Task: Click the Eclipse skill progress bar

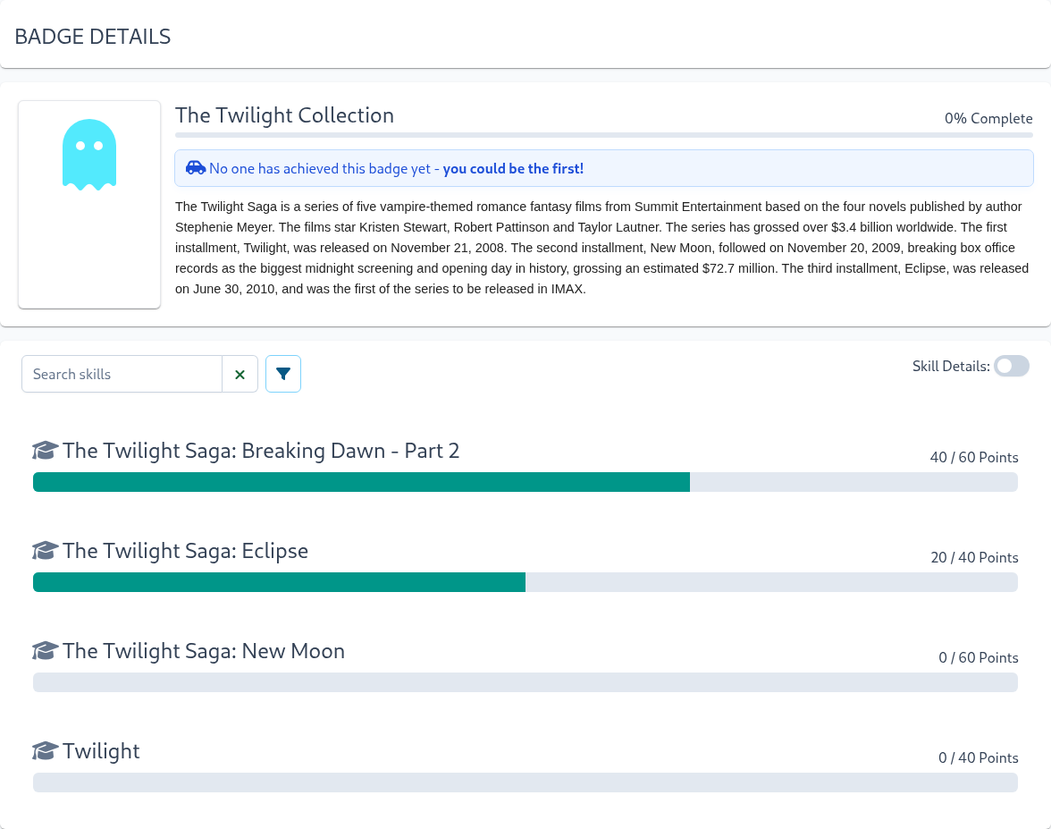Action: pos(525,582)
